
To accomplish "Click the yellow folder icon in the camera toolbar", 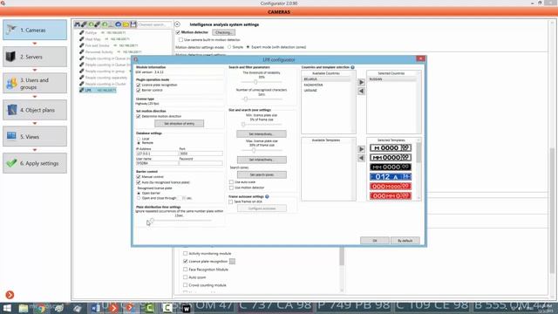I will (126, 24).
